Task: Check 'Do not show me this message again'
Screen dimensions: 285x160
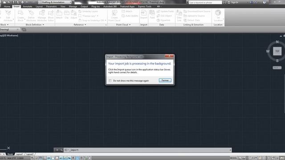Action: click(110, 80)
